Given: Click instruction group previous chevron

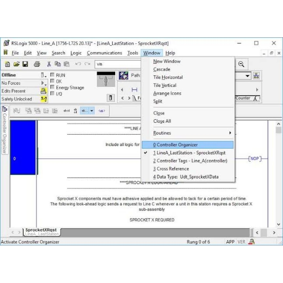Looking at the screenshot, I should 122,98.
